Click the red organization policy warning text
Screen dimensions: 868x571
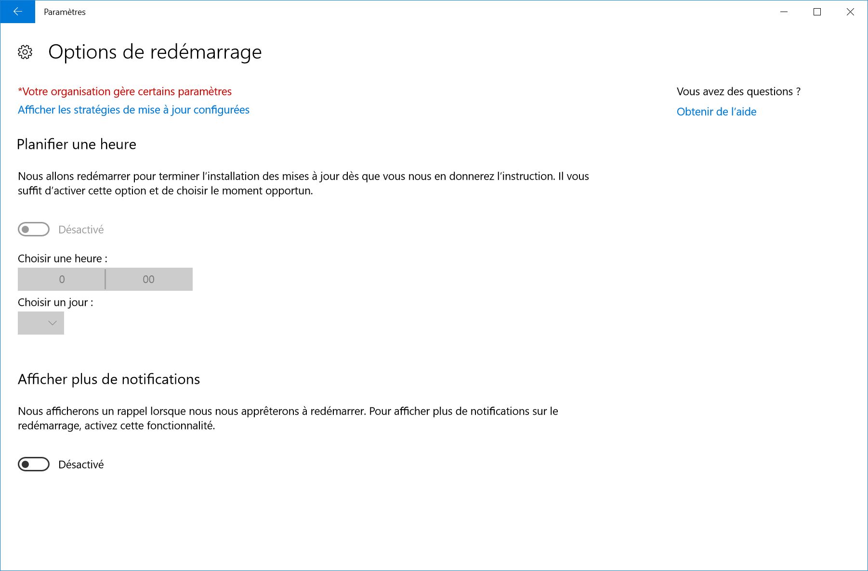click(x=125, y=91)
